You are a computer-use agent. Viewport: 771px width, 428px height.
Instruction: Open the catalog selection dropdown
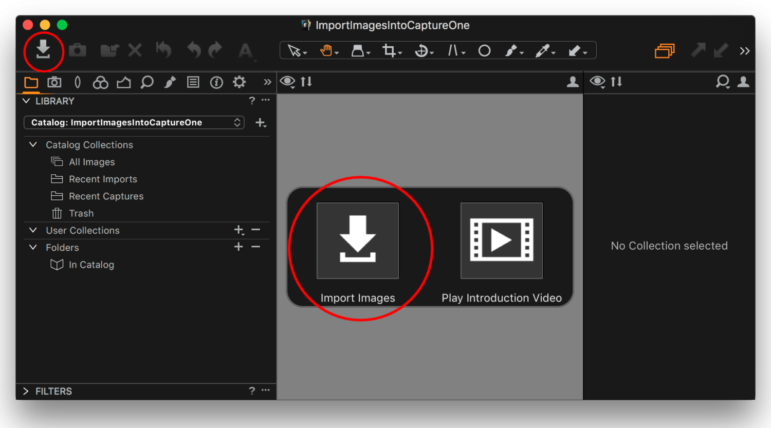point(134,122)
